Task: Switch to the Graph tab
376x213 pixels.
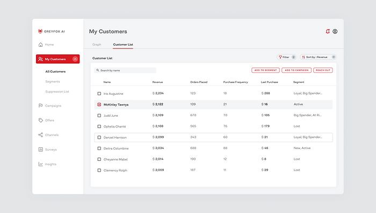Action: tap(97, 45)
